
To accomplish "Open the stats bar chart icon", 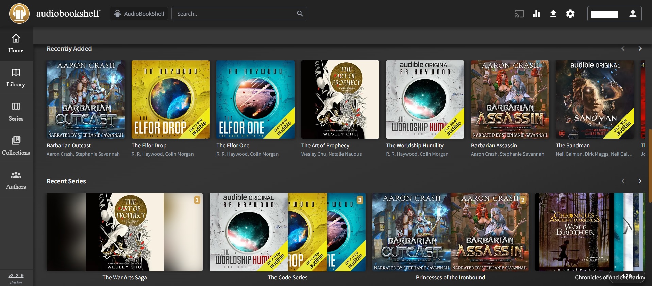I will (x=536, y=14).
